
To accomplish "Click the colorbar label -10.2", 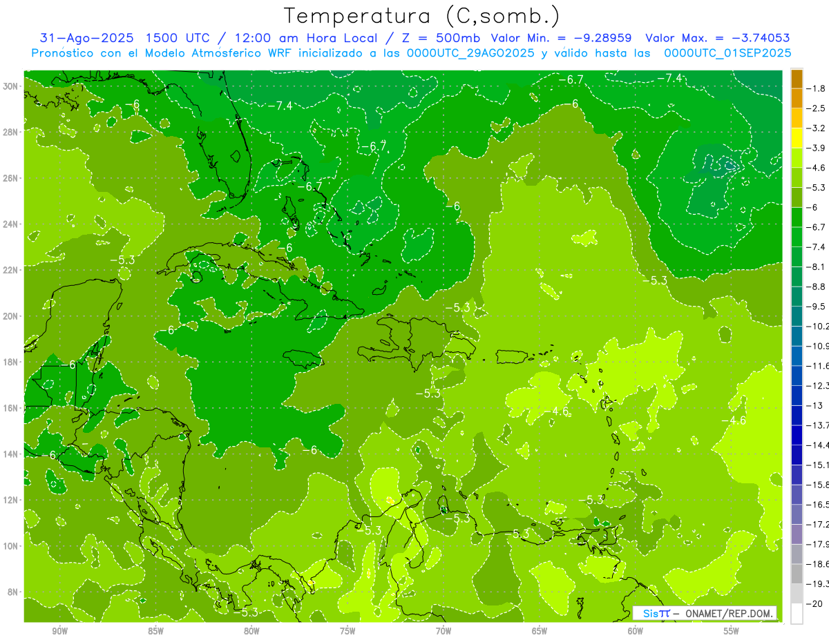I will point(817,326).
